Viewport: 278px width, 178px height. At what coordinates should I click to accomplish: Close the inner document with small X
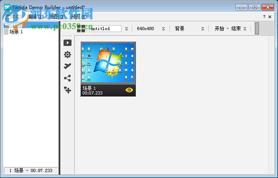(270, 17)
